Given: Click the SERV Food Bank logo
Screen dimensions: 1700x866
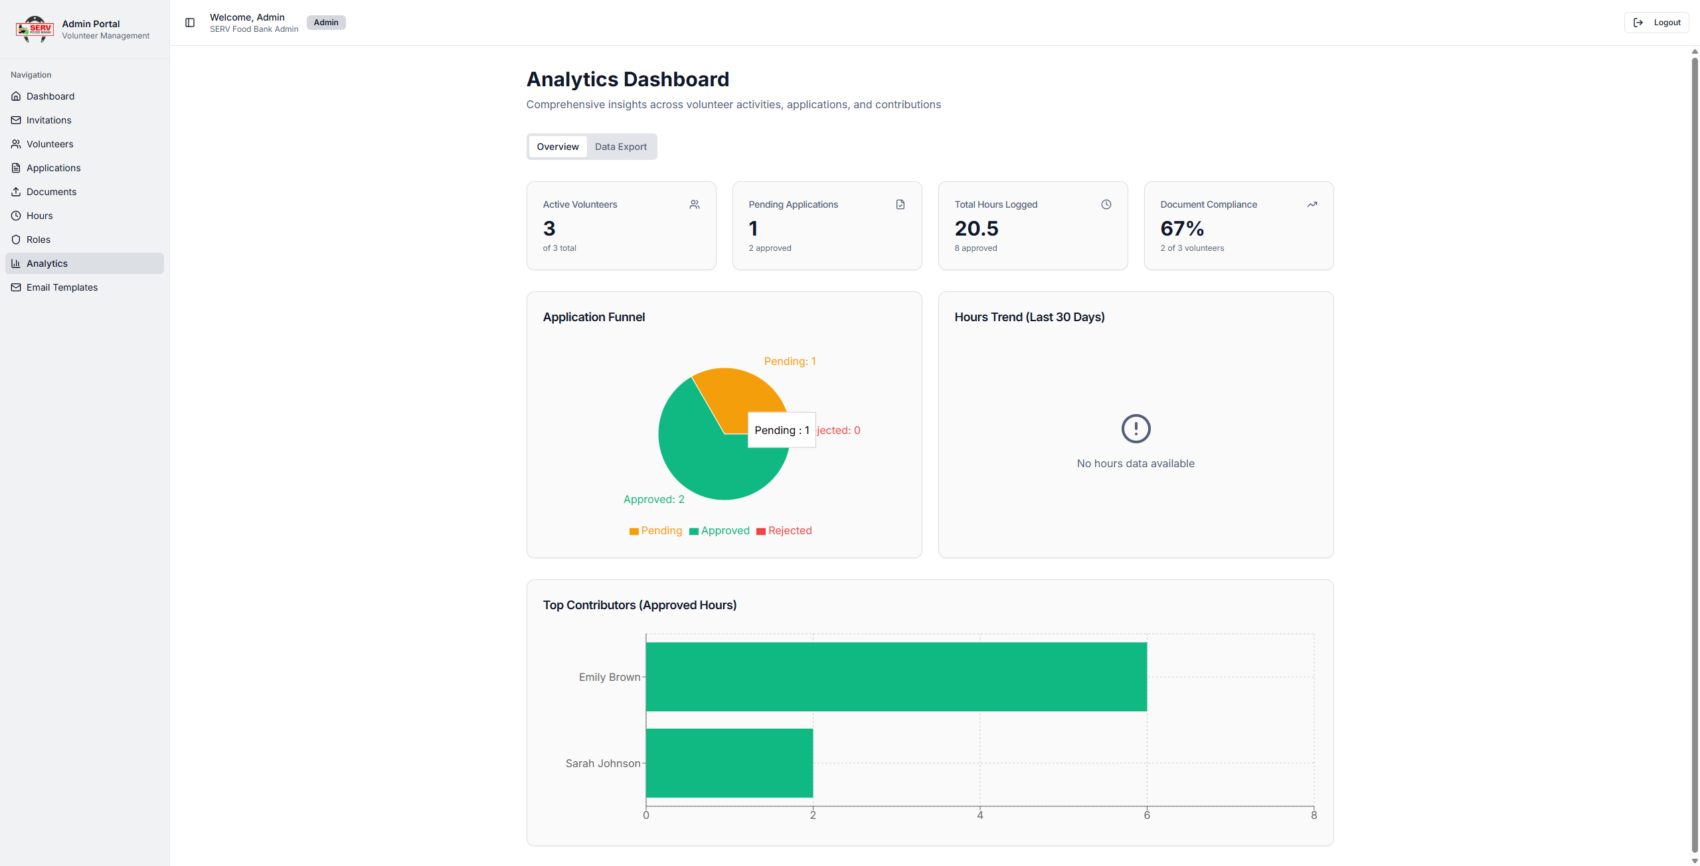Looking at the screenshot, I should tap(35, 29).
